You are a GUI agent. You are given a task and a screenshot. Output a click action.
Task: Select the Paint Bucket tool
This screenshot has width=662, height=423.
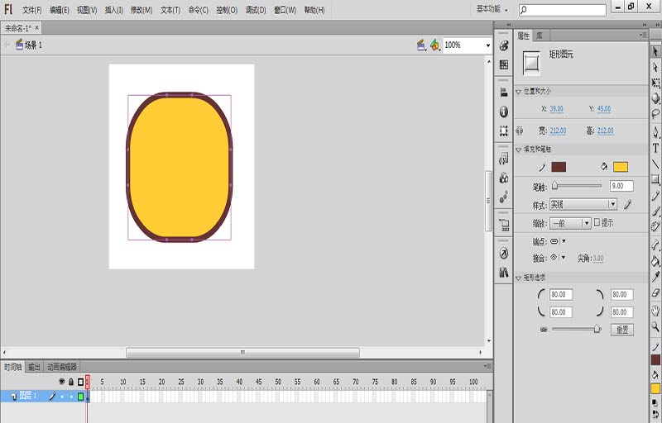(655, 261)
